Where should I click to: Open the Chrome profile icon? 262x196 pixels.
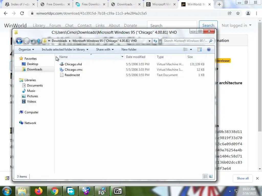248,13
